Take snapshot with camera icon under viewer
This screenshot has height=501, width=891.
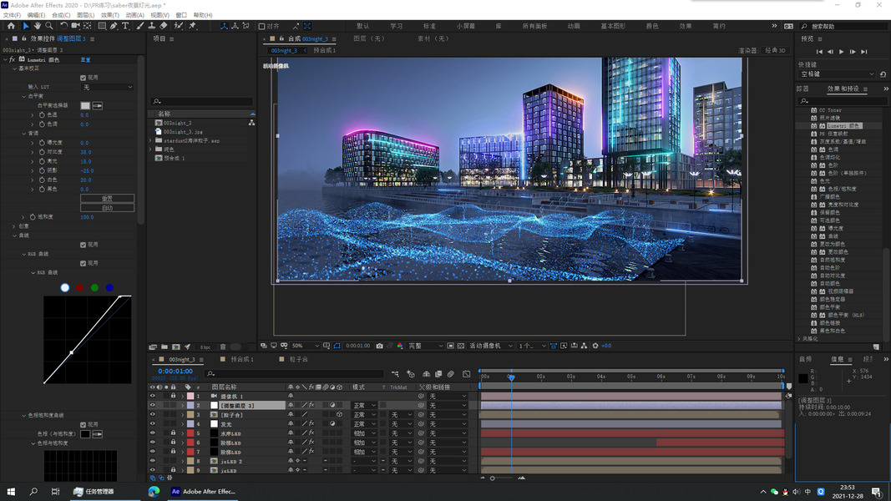tap(379, 346)
